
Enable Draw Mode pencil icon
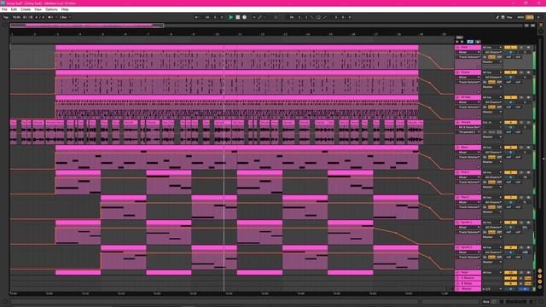[x=497, y=17]
